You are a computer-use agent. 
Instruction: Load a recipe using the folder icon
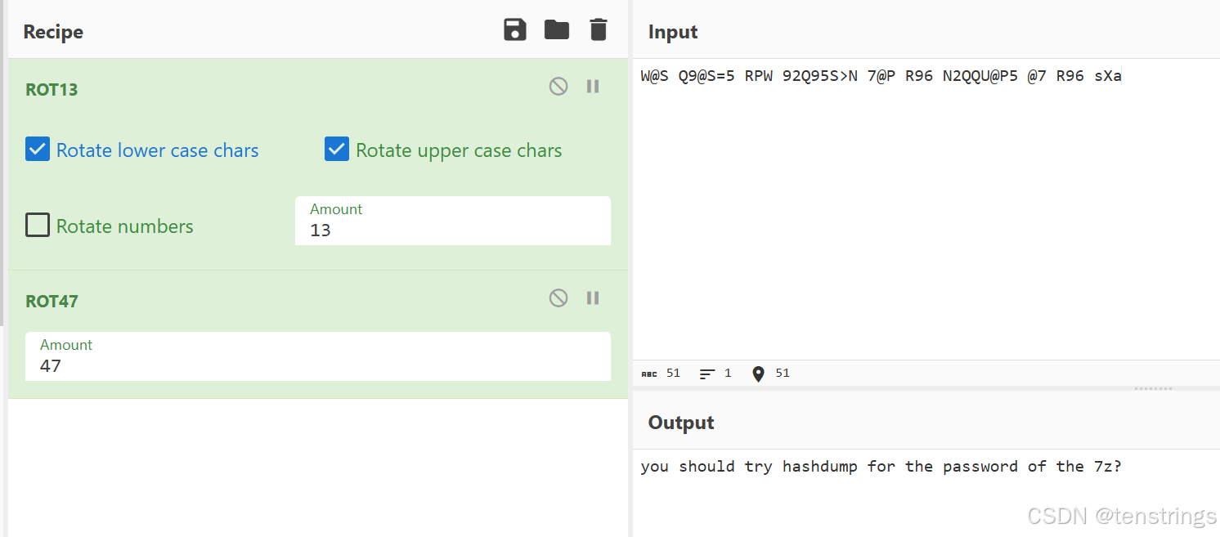tap(557, 30)
